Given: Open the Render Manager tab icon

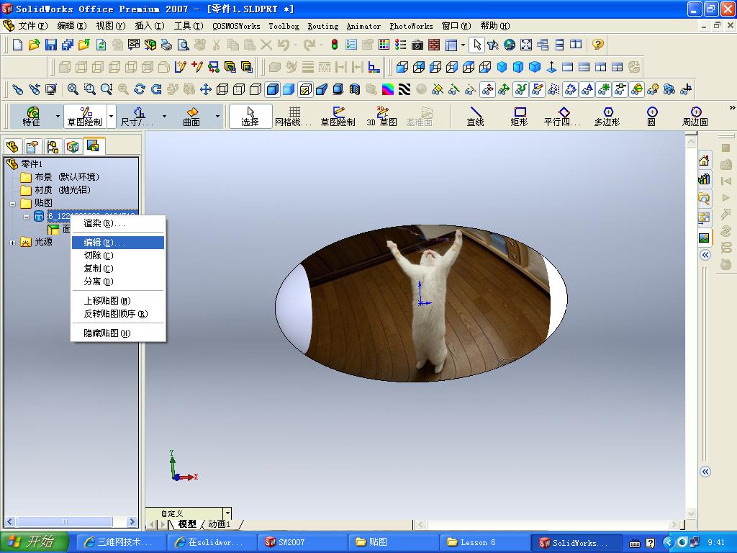Looking at the screenshot, I should click(93, 146).
